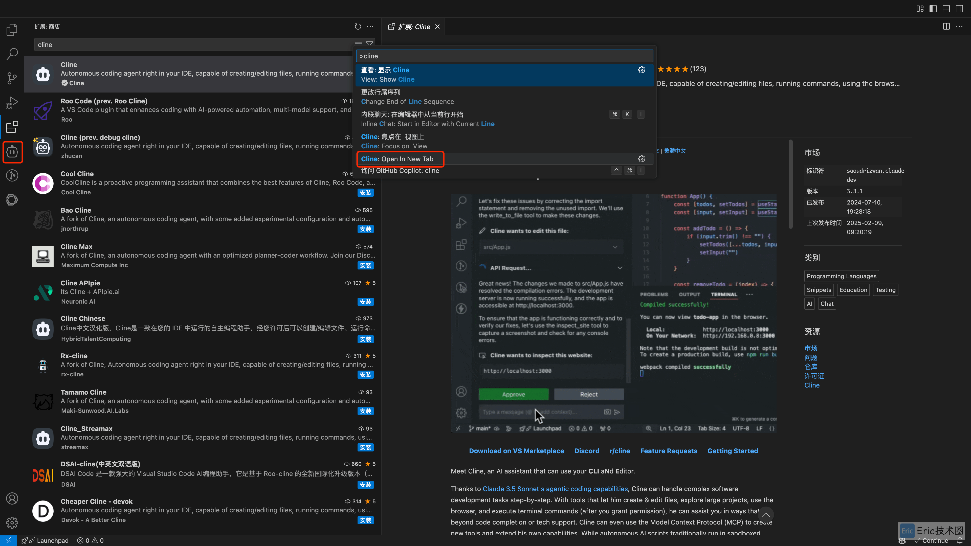This screenshot has width=971, height=546.
Task: Select the Education category tag
Action: click(x=853, y=290)
